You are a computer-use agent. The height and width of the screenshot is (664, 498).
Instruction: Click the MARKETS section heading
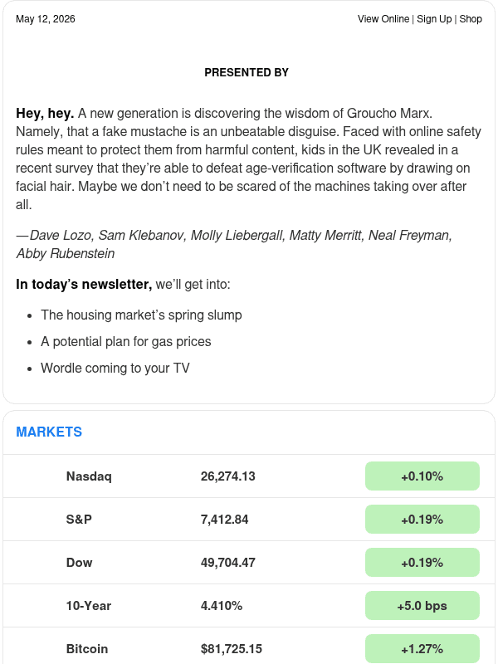(49, 432)
